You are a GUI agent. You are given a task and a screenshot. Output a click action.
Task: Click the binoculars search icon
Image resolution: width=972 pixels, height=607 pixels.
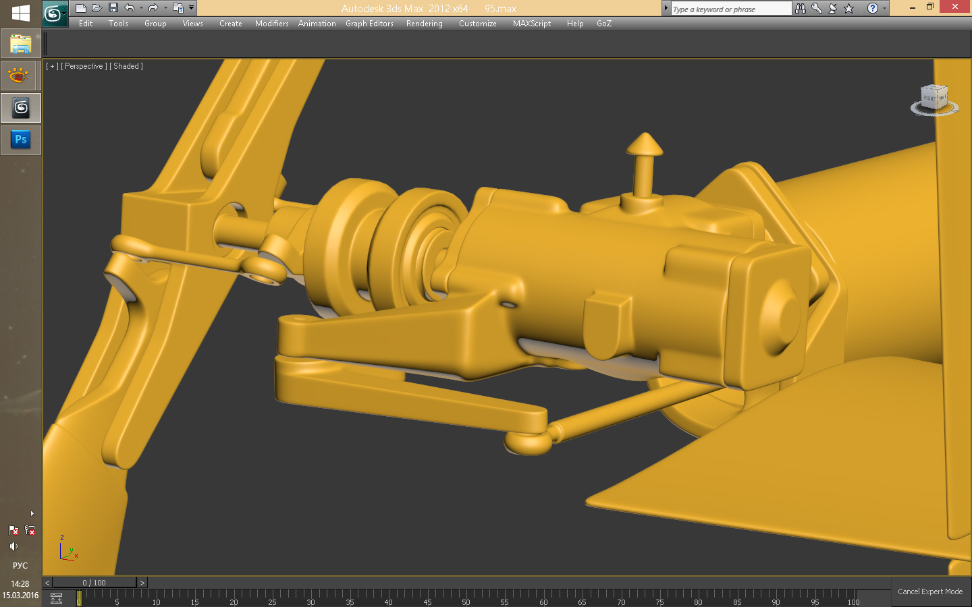pos(801,9)
